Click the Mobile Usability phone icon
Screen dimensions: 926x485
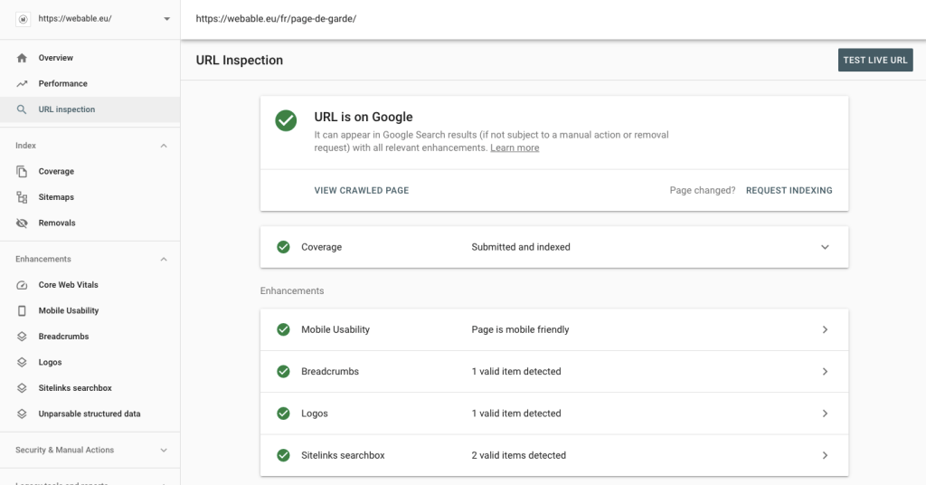point(22,310)
